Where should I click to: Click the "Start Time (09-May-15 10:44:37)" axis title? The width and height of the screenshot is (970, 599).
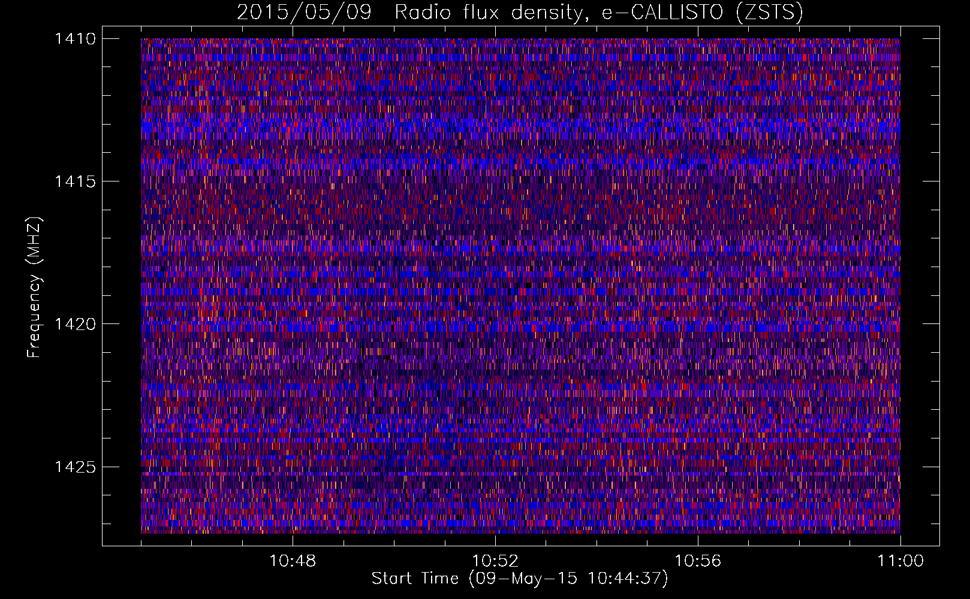[520, 579]
